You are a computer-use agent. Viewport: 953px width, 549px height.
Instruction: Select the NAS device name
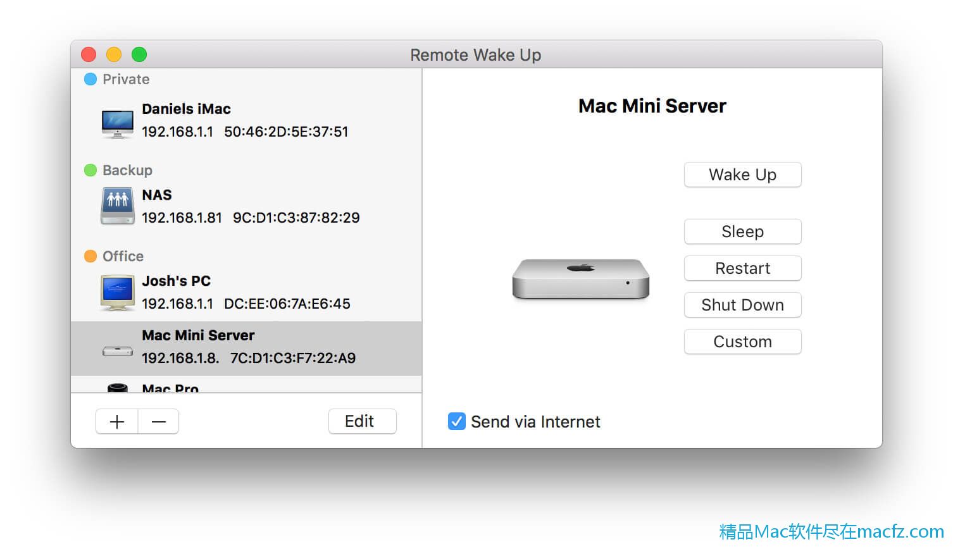[x=157, y=195]
